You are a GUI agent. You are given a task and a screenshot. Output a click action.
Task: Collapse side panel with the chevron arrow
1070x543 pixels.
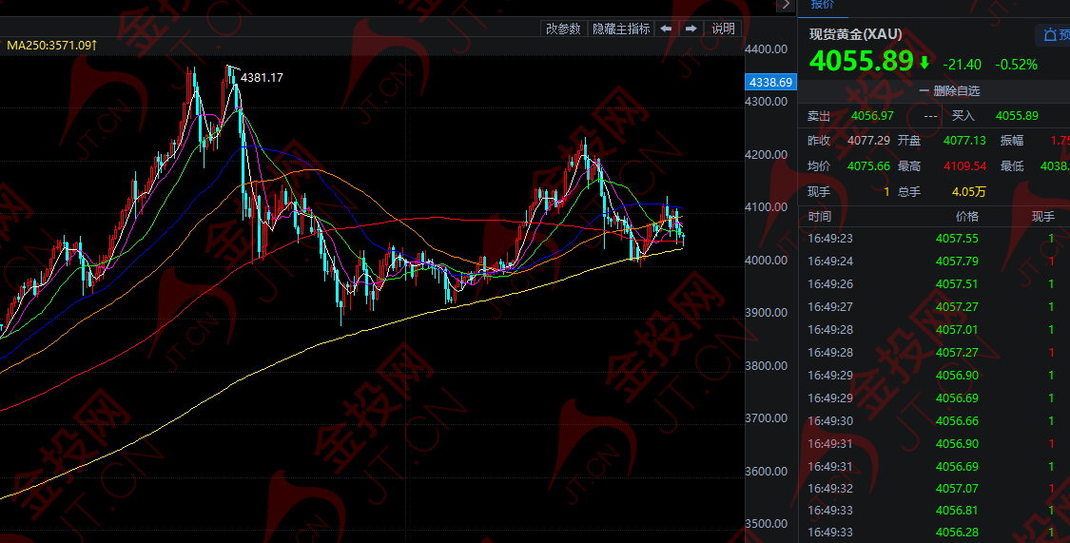(787, 5)
